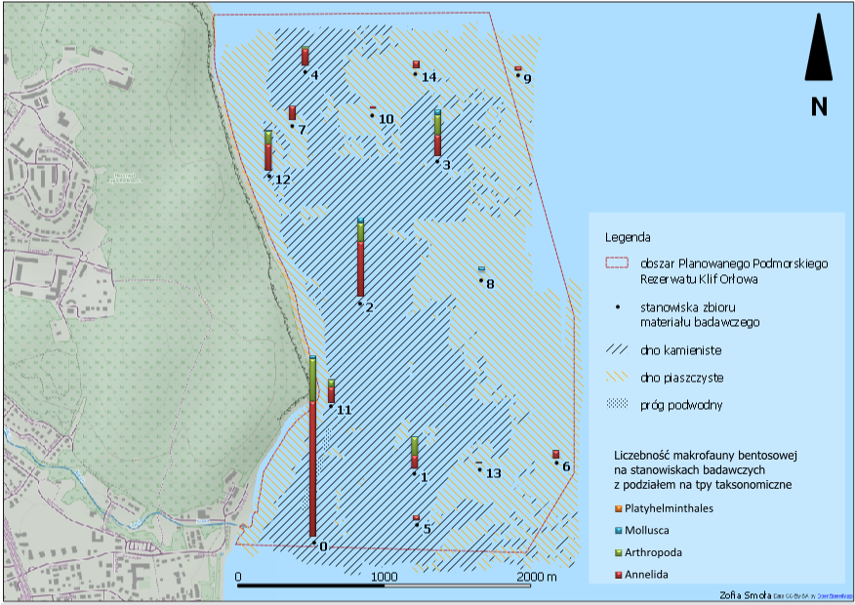Click the stacked bar above station 12
Screen dimensions: 855x605
pos(268,150)
